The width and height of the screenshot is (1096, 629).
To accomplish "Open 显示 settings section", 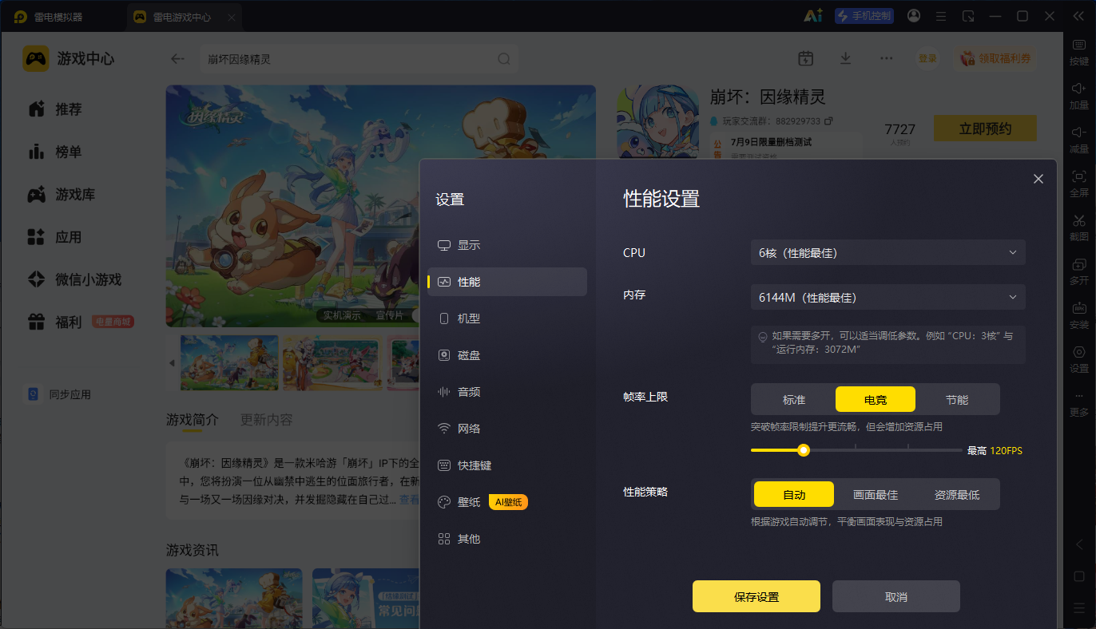I will [507, 245].
